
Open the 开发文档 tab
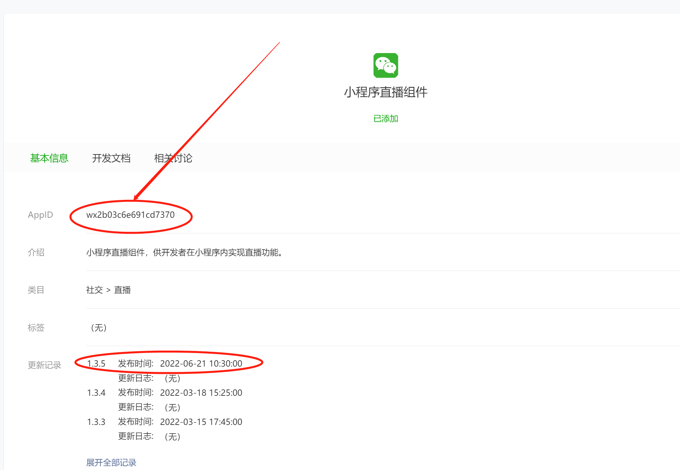point(111,158)
